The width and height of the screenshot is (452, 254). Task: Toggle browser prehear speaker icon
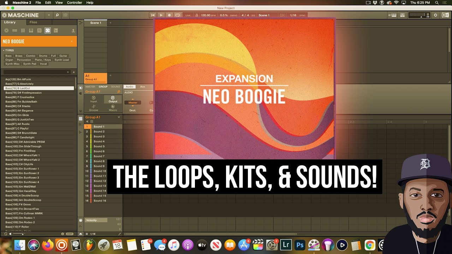click(x=11, y=234)
